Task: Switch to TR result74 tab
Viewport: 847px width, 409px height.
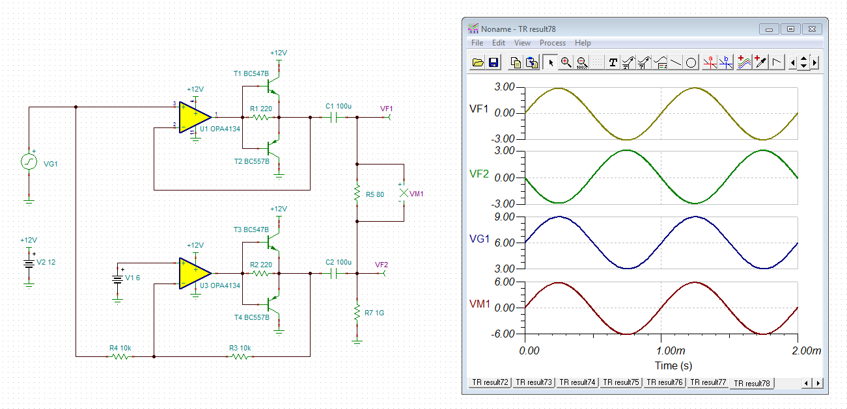Action: (577, 382)
